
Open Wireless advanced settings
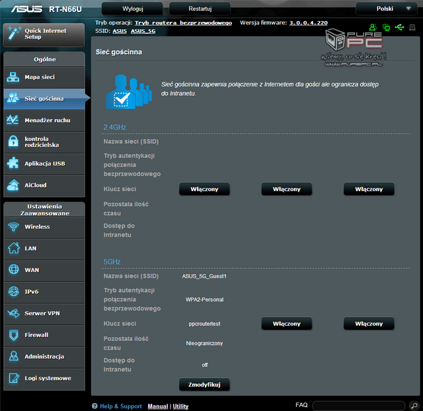click(x=44, y=227)
